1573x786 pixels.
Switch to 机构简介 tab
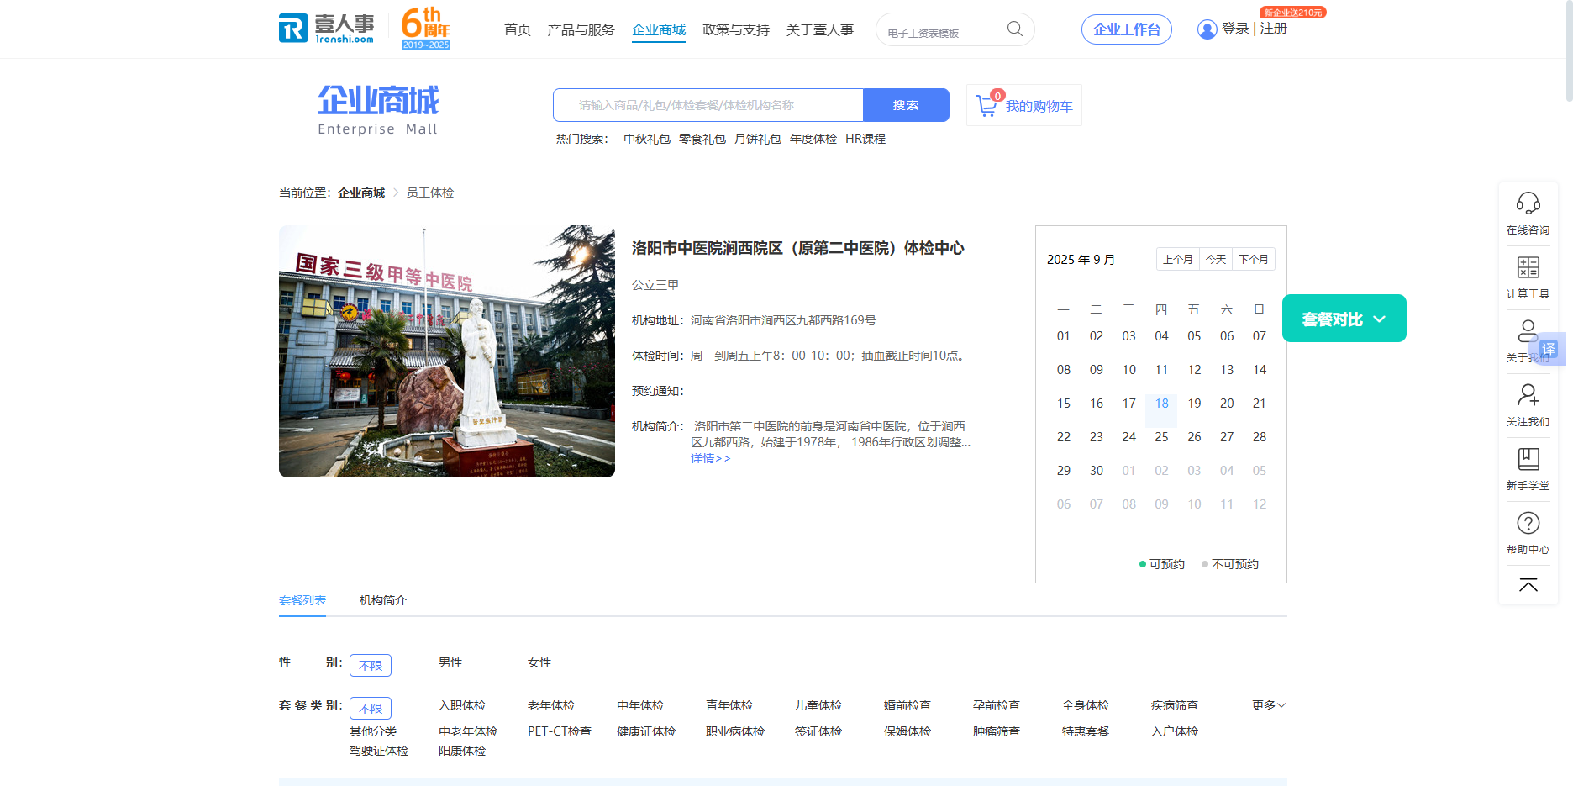pyautogui.click(x=383, y=600)
